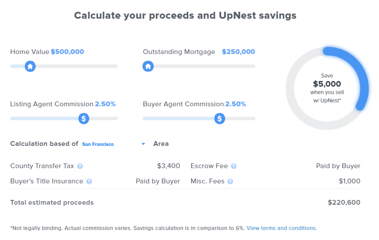Click the Listing Agent Commission dollar handle

point(84,118)
